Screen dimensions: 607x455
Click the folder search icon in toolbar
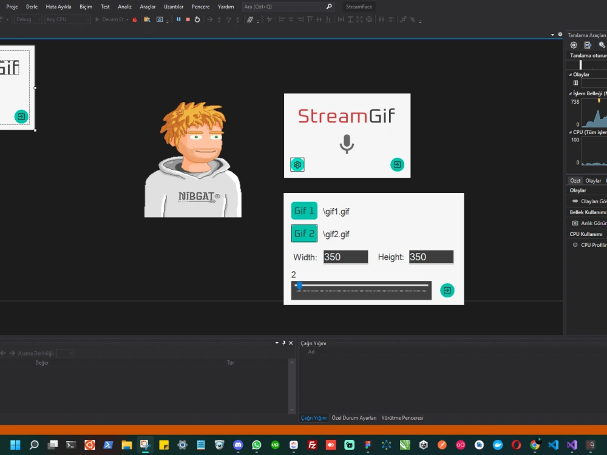(x=147, y=19)
